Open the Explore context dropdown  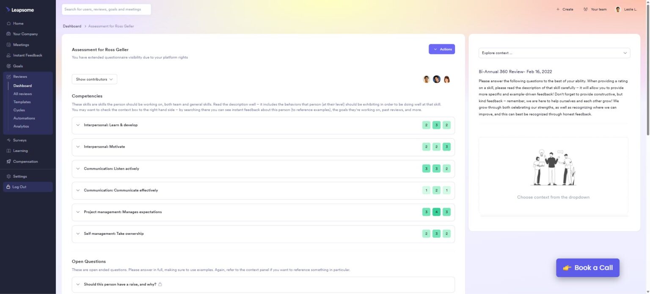tap(554, 52)
